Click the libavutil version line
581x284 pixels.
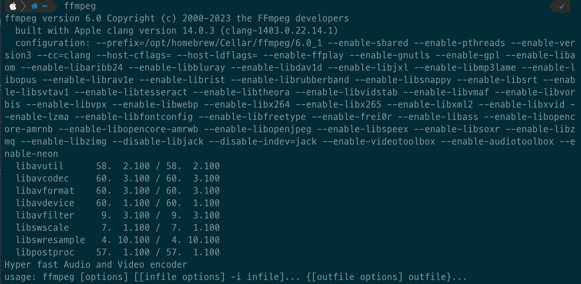(x=118, y=166)
